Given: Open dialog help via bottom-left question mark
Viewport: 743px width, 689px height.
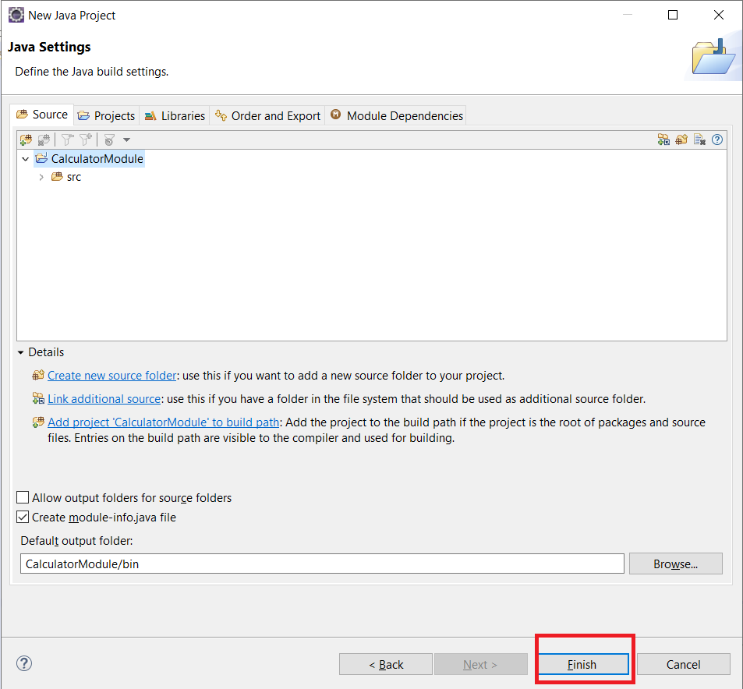Looking at the screenshot, I should [24, 664].
